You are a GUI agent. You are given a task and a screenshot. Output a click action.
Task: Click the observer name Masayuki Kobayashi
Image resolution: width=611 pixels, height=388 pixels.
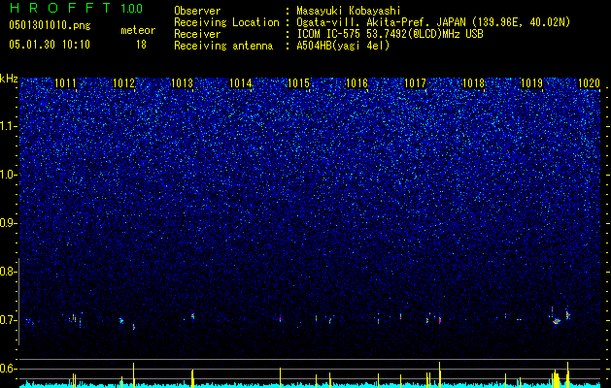coord(349,11)
